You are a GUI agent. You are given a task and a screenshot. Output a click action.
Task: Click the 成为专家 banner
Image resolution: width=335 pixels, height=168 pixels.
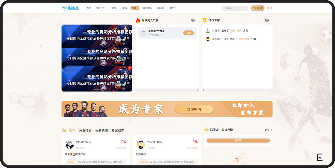pos(167,109)
